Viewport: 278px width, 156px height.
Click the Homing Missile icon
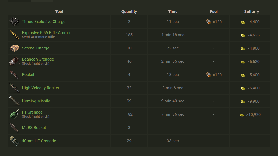[x=14, y=101]
